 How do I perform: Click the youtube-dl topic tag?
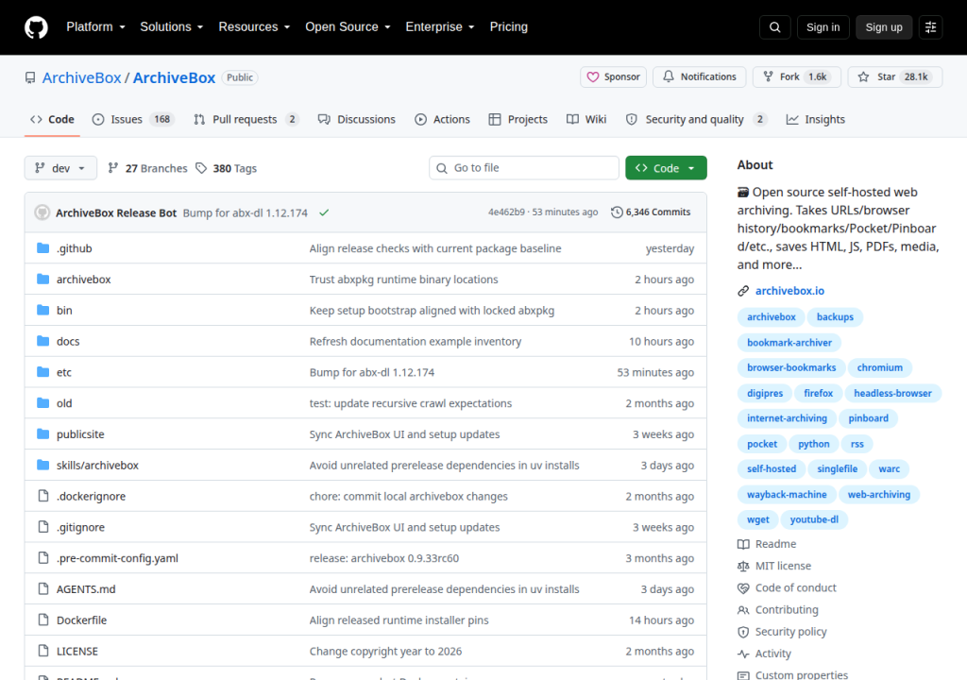(x=814, y=519)
